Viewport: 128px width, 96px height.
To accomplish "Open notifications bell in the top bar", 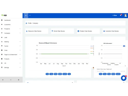I will pyautogui.click(x=121, y=15).
